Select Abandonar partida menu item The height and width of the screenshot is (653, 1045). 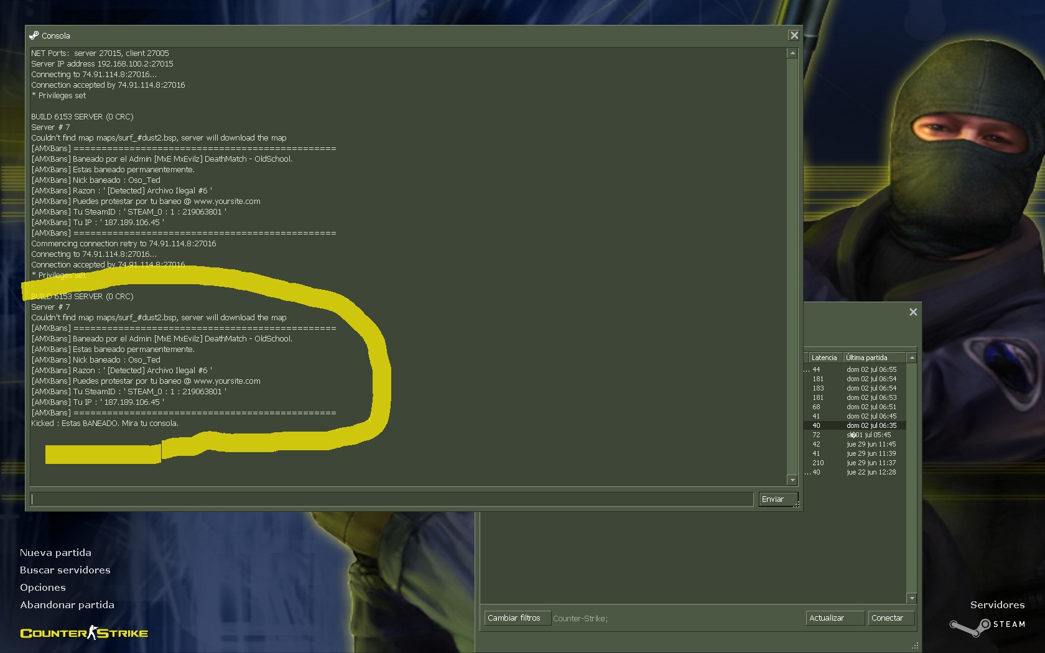[67, 605]
